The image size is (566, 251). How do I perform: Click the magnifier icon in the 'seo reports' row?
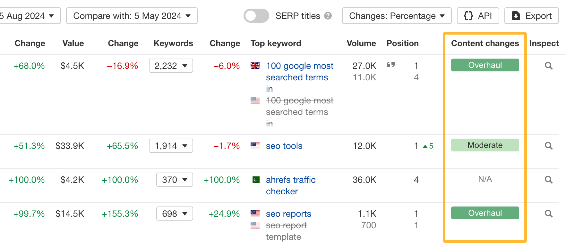point(549,214)
